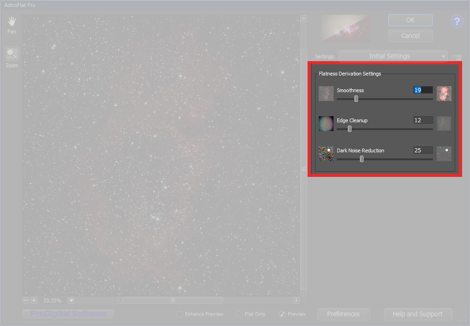Click the vertical scrollbar up arrow
Viewport: 470px width, 326px height.
[303, 19]
